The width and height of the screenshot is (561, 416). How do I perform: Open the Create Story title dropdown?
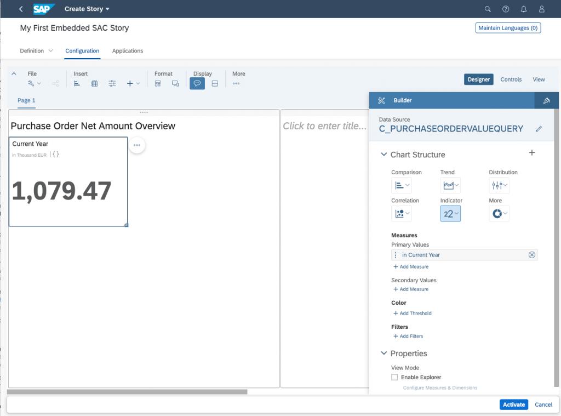click(87, 9)
